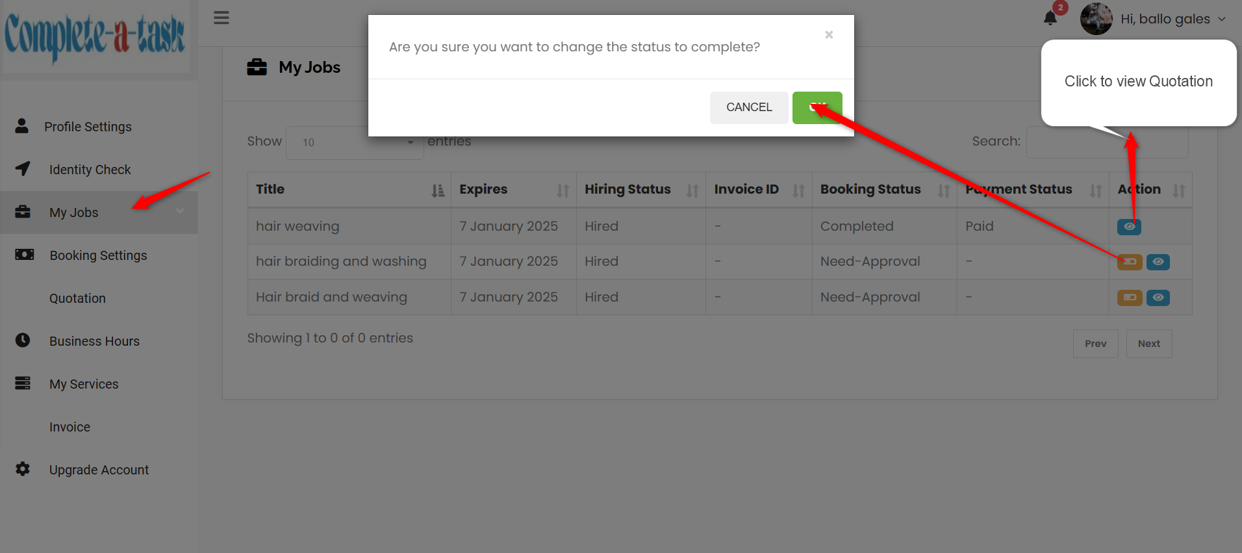Screen dimensions: 1242x553
Task: Click the Identity Check arrow icon
Action: point(23,168)
